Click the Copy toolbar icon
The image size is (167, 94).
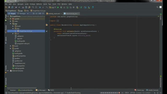(26, 7)
